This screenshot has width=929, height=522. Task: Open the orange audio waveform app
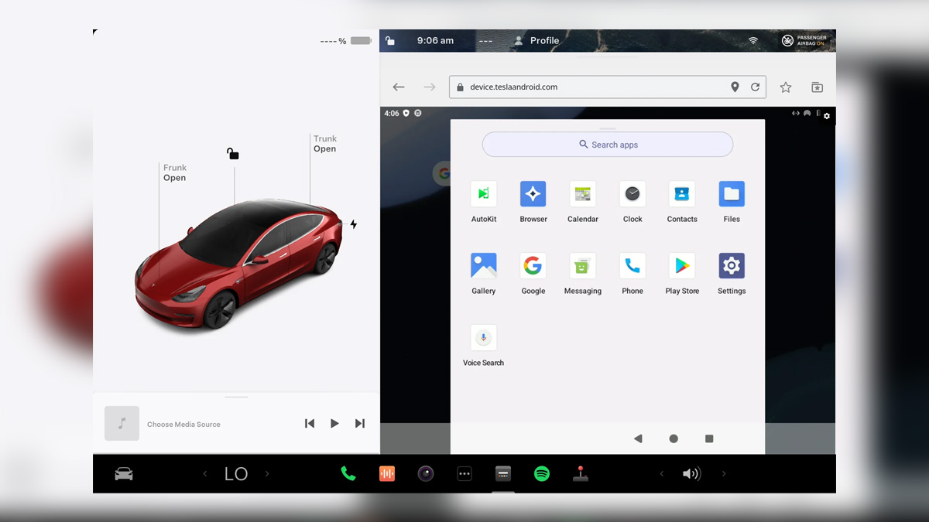coord(387,474)
